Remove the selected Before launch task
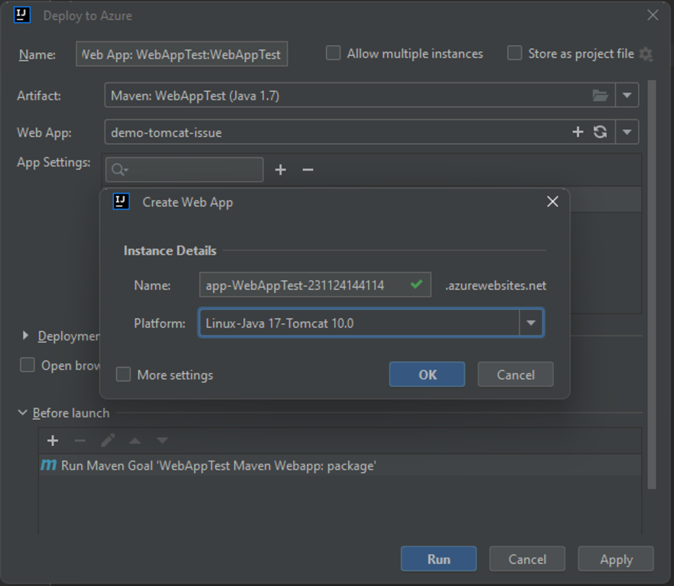 (x=80, y=441)
